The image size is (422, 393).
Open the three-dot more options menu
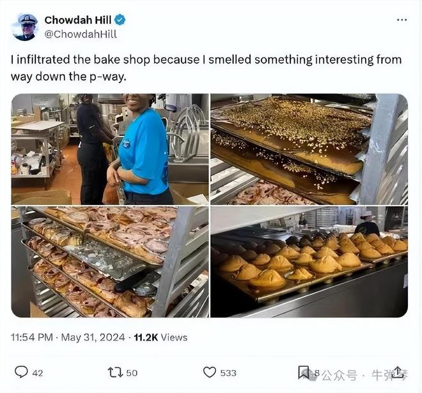(x=402, y=20)
